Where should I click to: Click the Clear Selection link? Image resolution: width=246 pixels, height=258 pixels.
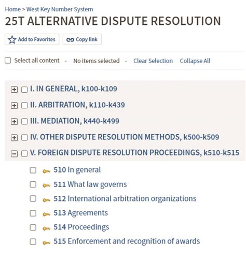click(x=153, y=61)
